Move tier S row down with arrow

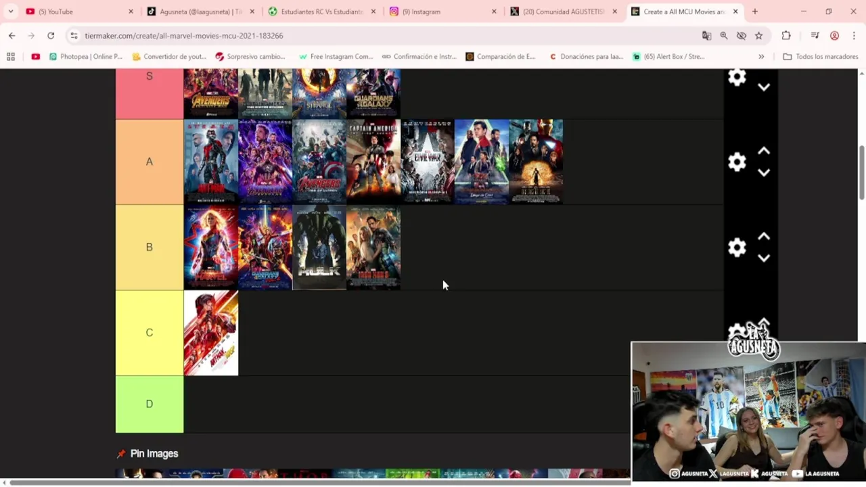tap(764, 87)
